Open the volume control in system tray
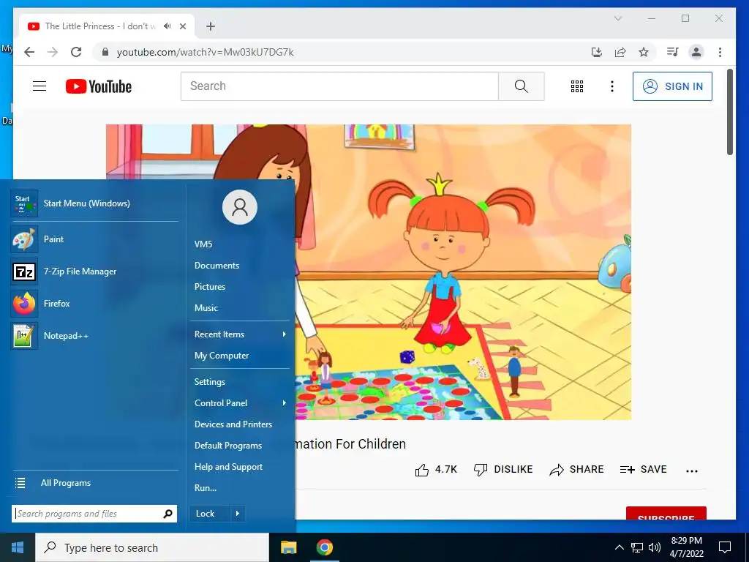Image resolution: width=749 pixels, height=562 pixels. 655,547
